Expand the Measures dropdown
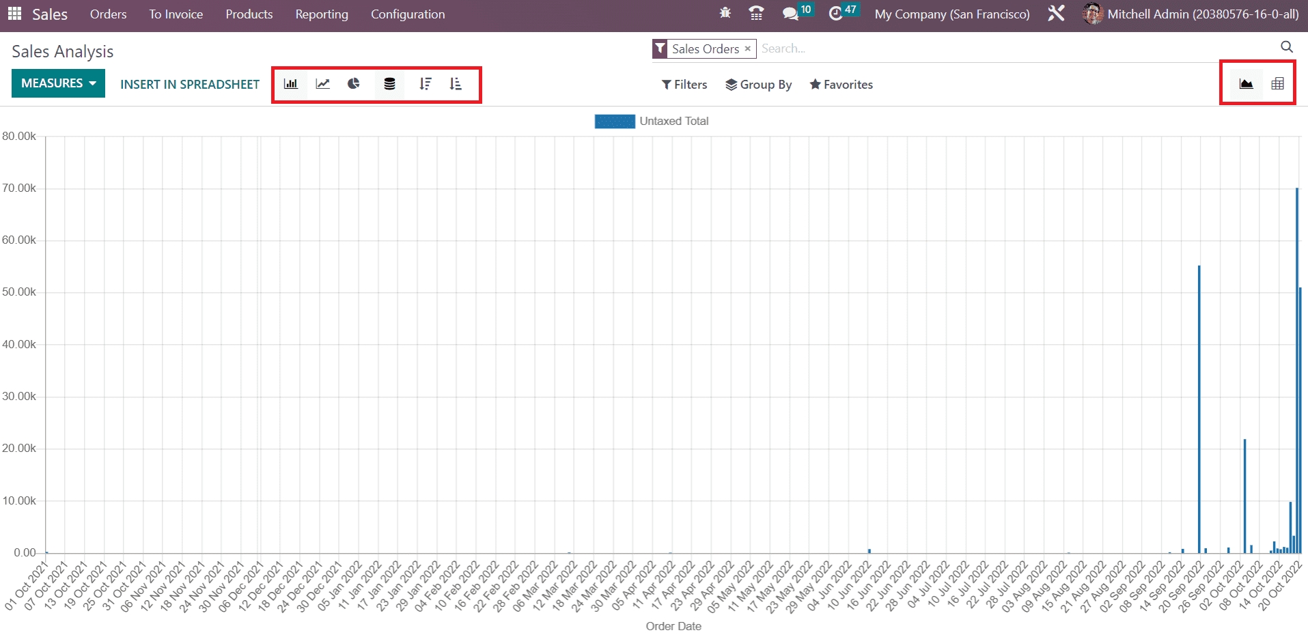1308x637 pixels. tap(58, 83)
